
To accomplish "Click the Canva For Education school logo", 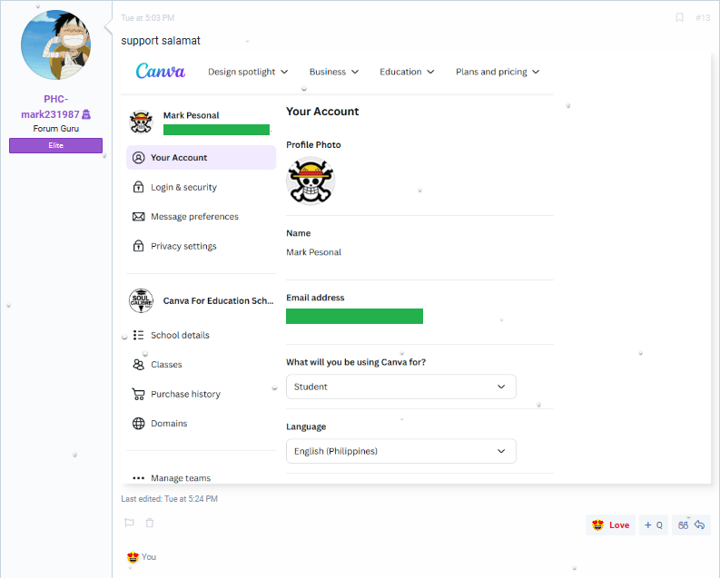I will [141, 300].
